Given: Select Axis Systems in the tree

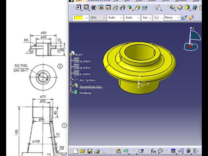Looking at the screenshot, I should (x=87, y=80).
